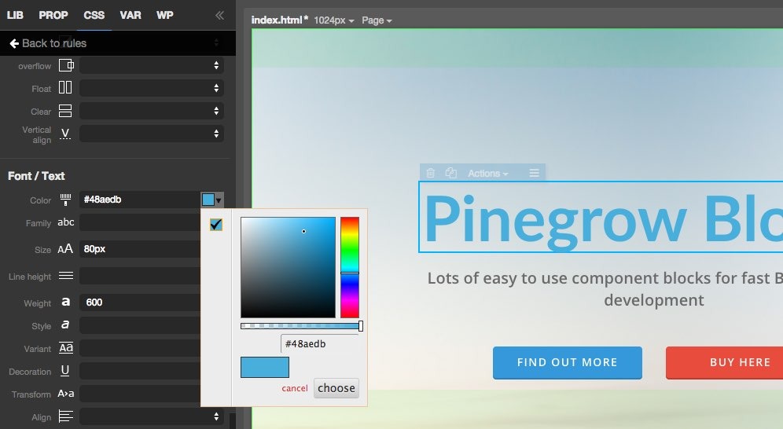The image size is (783, 429).
Task: Click the font Variant icon
Action: [x=66, y=348]
